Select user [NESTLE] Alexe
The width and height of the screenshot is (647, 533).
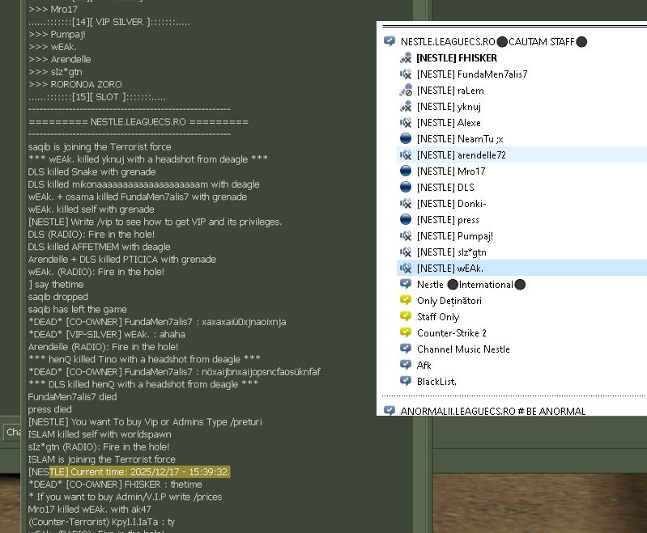coord(449,123)
